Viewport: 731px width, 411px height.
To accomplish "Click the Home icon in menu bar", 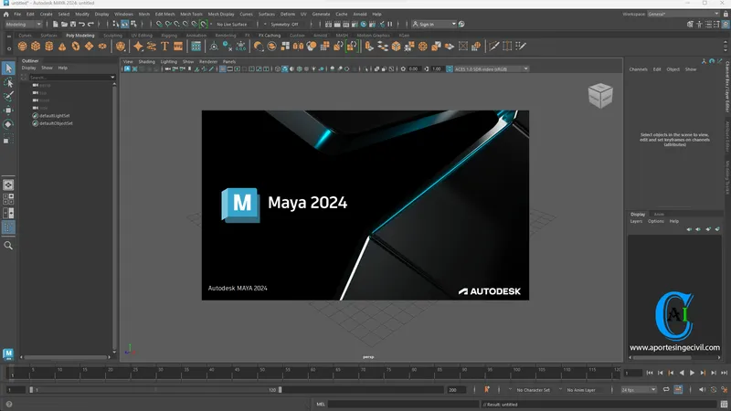I will (6, 14).
